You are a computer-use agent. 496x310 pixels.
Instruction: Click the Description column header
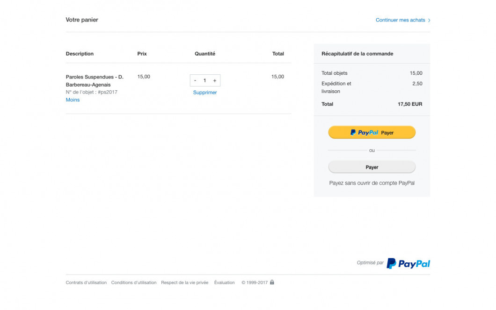(x=80, y=54)
